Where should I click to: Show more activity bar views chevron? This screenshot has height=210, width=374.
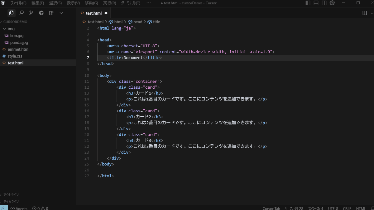[x=61, y=13]
